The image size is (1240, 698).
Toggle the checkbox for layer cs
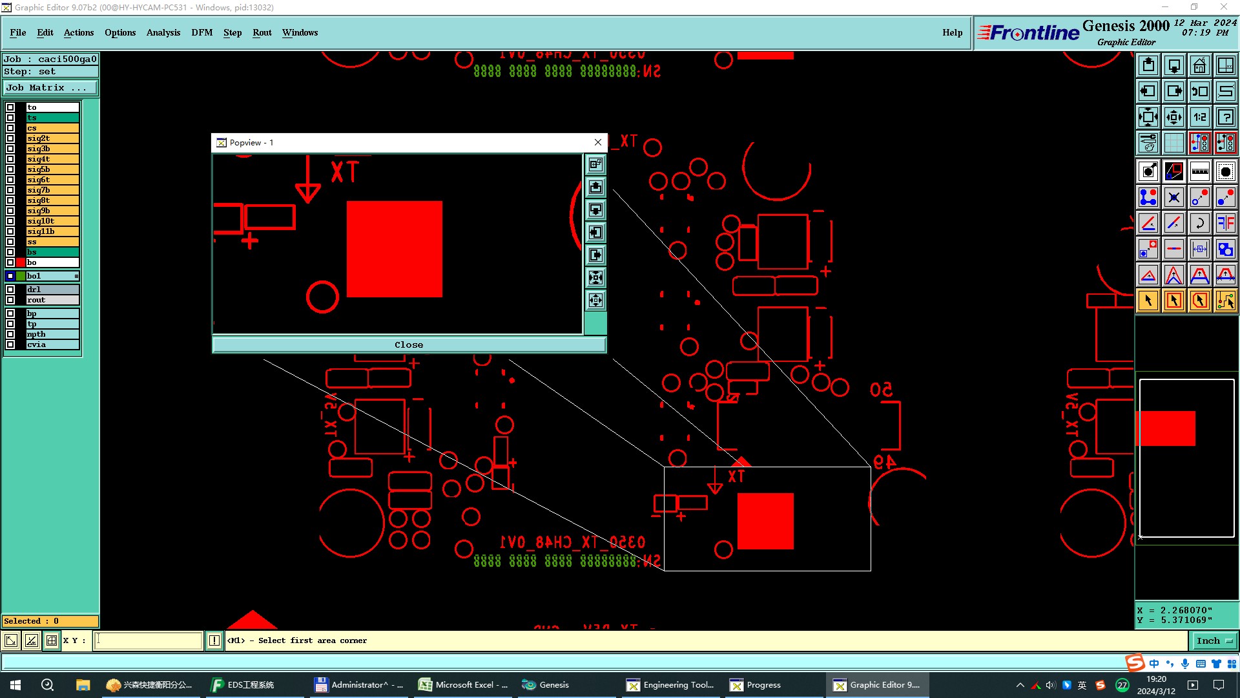[10, 128]
